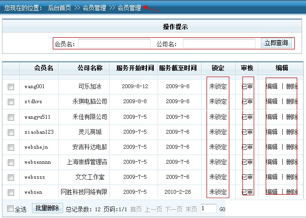Delete the websennnn member record

coord(292,162)
